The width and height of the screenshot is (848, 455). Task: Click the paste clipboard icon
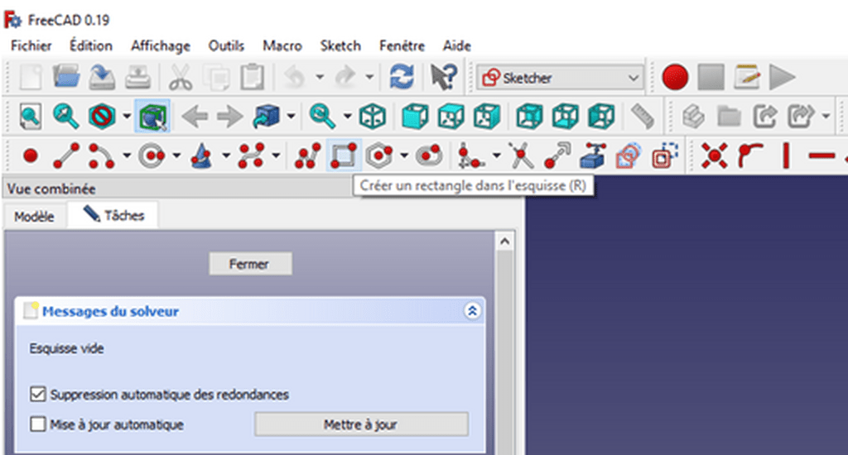tap(252, 77)
